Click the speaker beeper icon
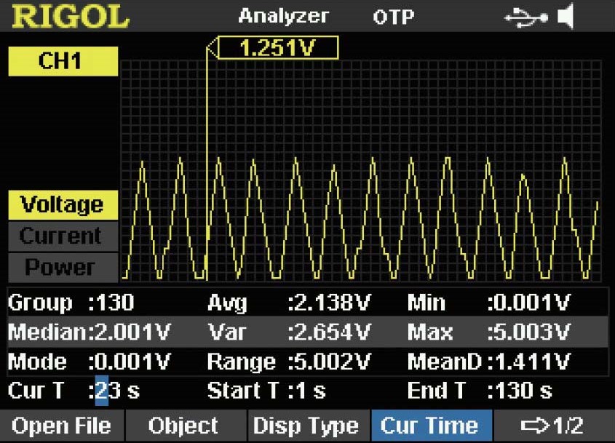The width and height of the screenshot is (615, 443). [x=566, y=17]
